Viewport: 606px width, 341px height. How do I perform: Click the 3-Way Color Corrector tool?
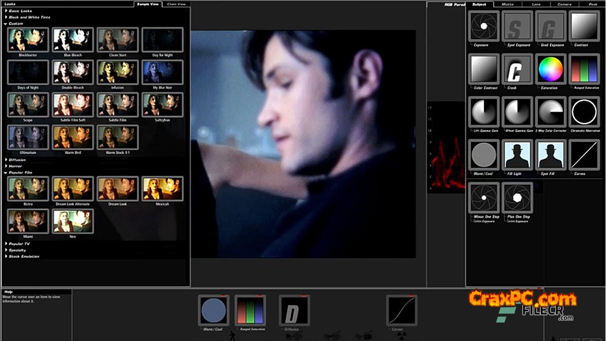tap(551, 113)
